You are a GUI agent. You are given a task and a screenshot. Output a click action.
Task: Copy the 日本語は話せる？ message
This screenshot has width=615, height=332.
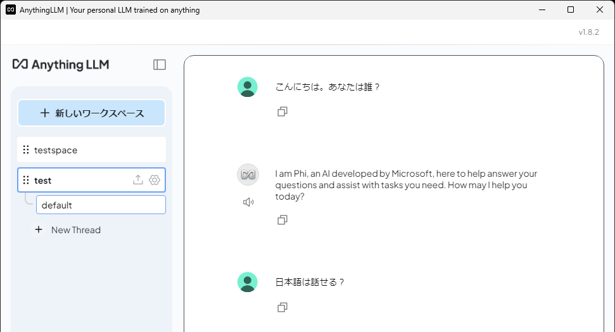coord(282,307)
